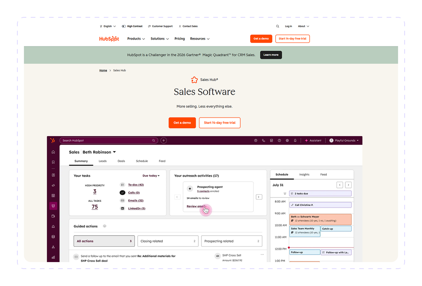The width and height of the screenshot is (422, 286).
Task: Open the help question mark icon
Action: click(279, 140)
